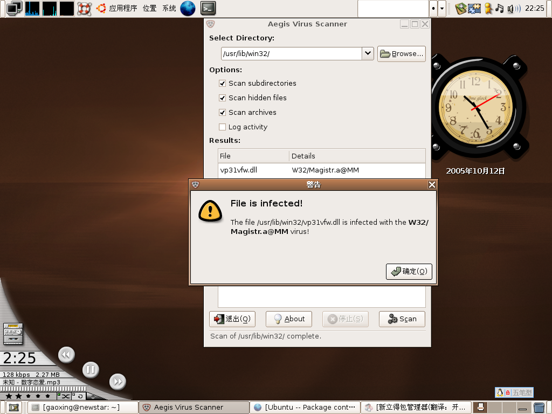Open the dictionary lookup book icon
552x414 pixels.
coord(460,9)
